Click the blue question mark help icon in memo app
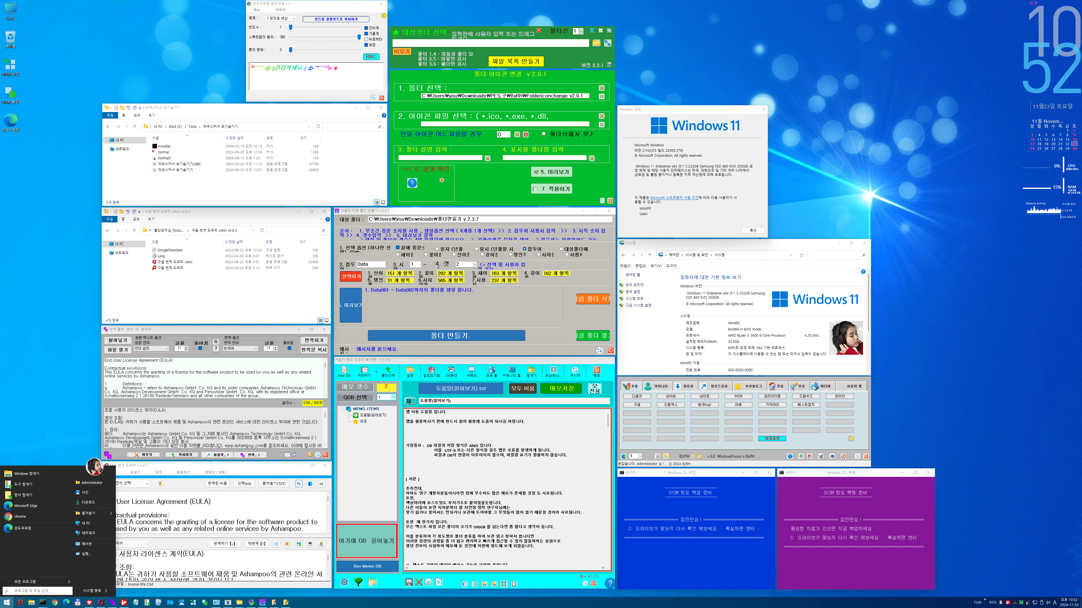 tap(609, 583)
